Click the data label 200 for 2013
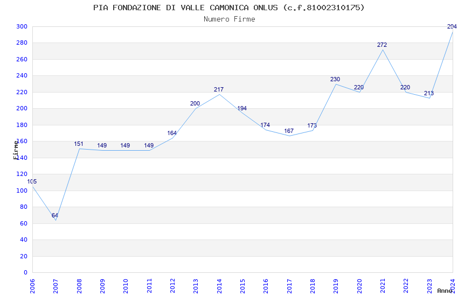Screen dimensions: 458x296 pos(195,103)
